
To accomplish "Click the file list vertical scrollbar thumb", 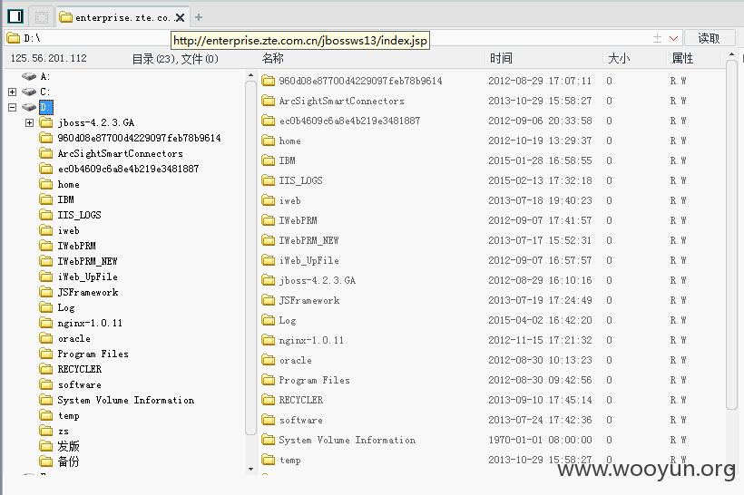I will click(x=731, y=235).
